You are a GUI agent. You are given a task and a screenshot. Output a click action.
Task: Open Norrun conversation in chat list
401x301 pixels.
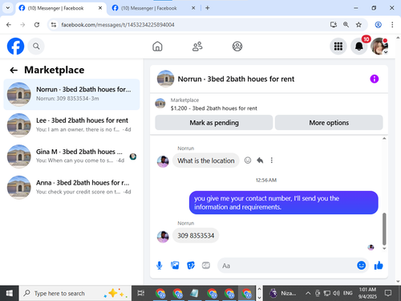[71, 94]
